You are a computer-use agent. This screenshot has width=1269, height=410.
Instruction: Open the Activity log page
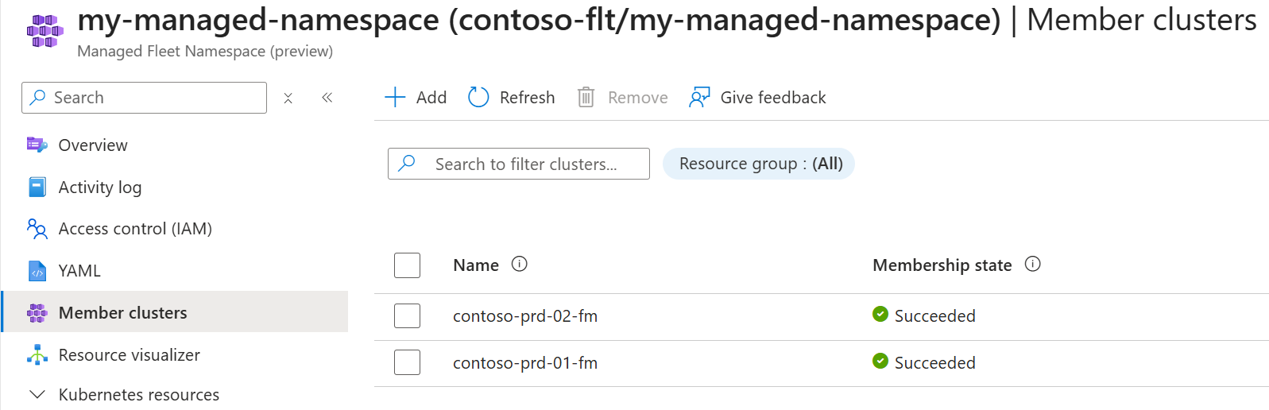100,188
